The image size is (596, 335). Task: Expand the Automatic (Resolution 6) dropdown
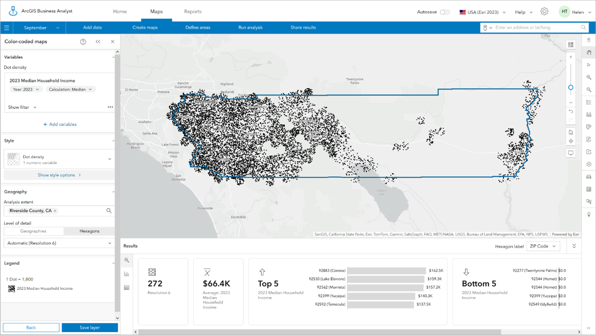[58, 243]
